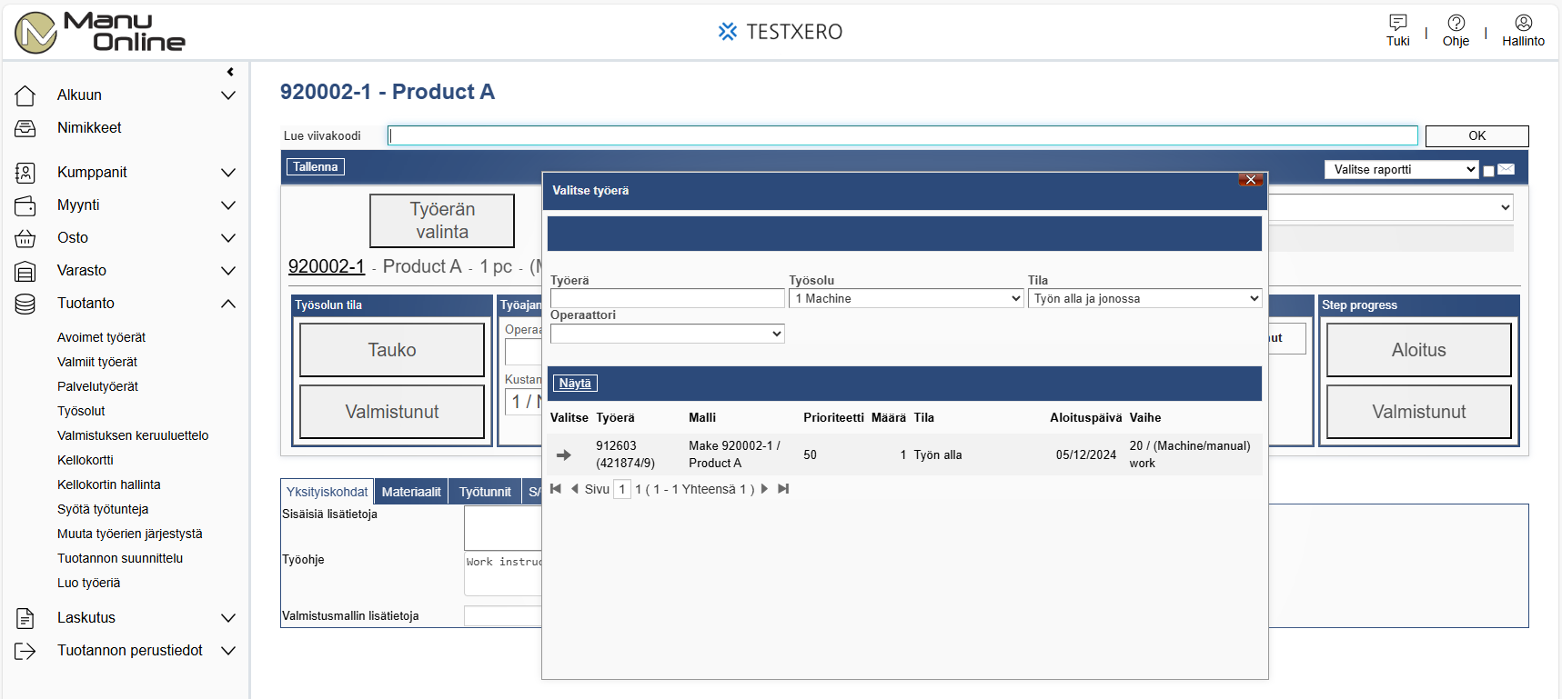1562x699 pixels.
Task: Open Muuta työerien järjestystä menu item
Action: point(130,534)
